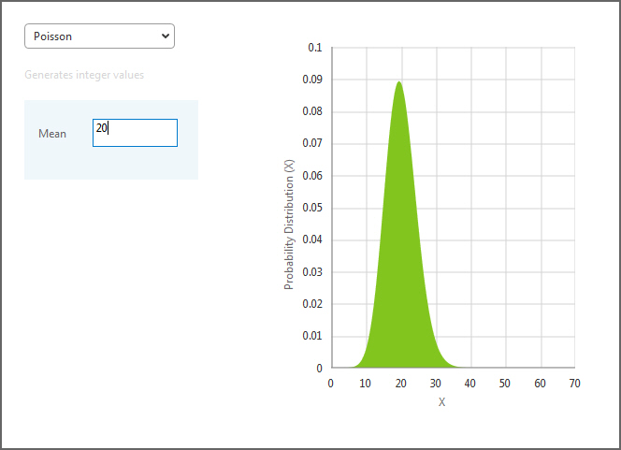The height and width of the screenshot is (450, 621).
Task: Click the y-axis label '0.09'
Action: tap(312, 80)
